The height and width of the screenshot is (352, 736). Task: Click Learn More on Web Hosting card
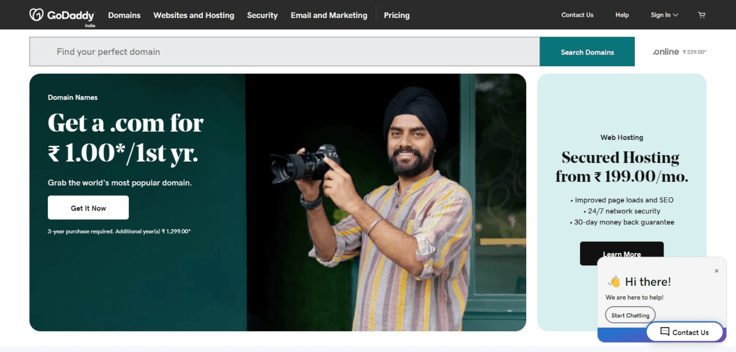[622, 254]
